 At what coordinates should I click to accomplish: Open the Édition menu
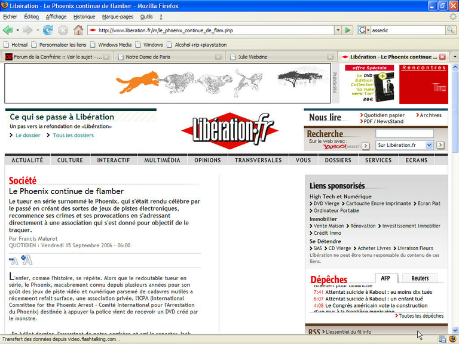pyautogui.click(x=31, y=17)
